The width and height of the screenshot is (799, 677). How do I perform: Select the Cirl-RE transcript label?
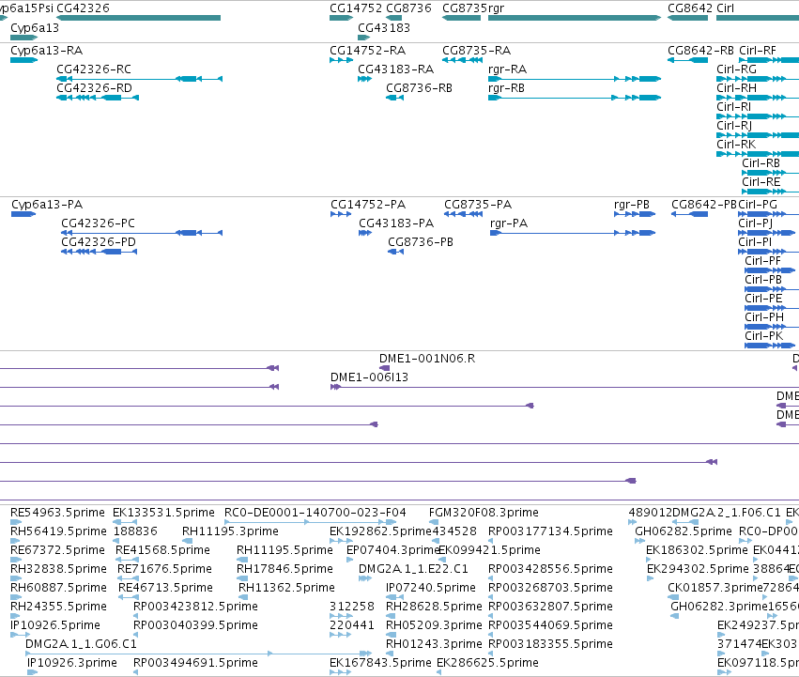(x=761, y=182)
